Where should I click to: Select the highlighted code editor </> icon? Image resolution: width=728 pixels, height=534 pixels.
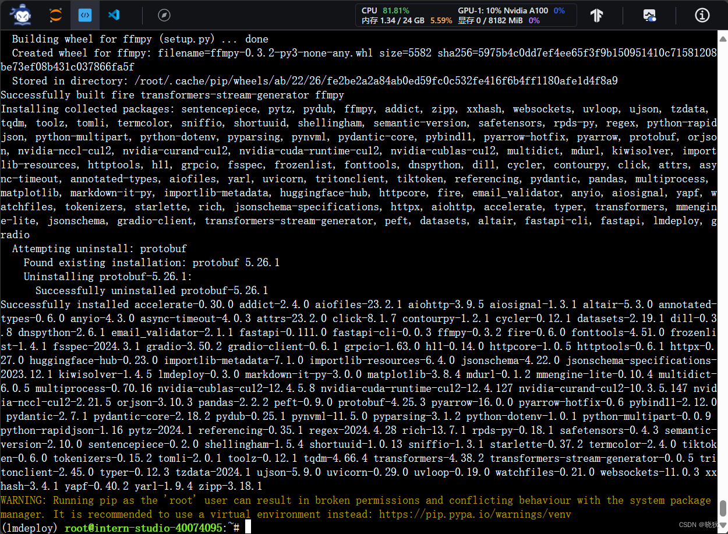85,15
